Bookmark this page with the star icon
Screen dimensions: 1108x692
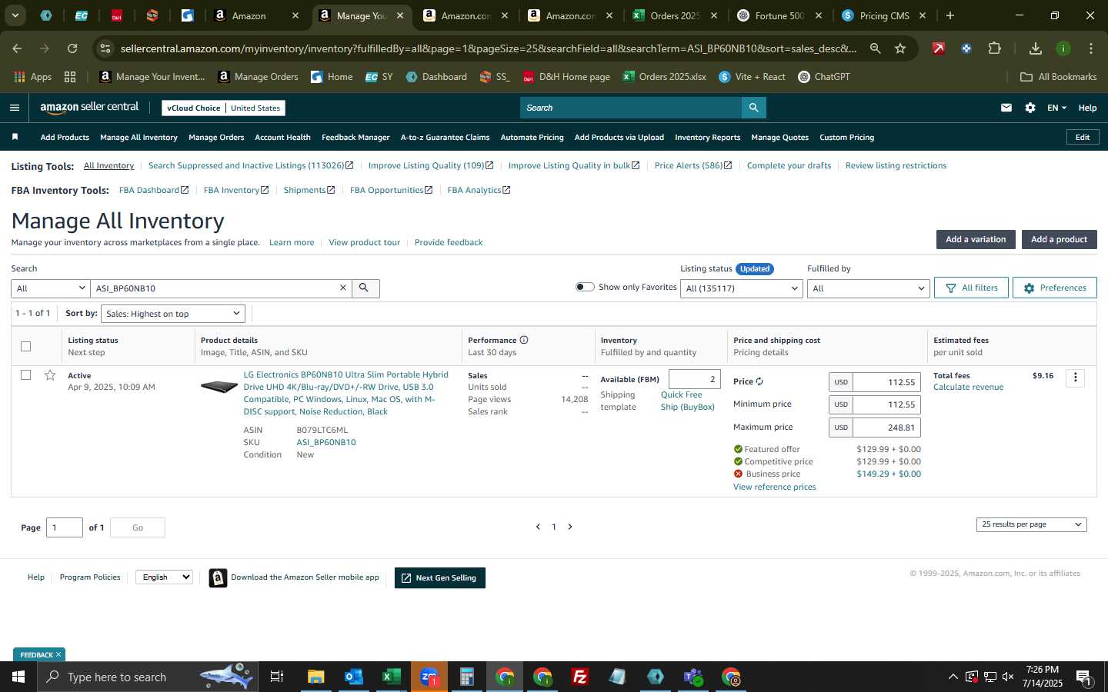coord(900,48)
